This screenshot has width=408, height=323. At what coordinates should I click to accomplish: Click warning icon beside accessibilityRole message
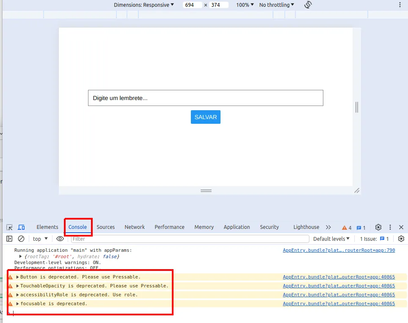point(11,295)
